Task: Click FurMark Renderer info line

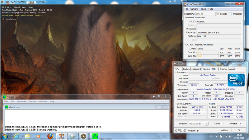Action: point(24,13)
